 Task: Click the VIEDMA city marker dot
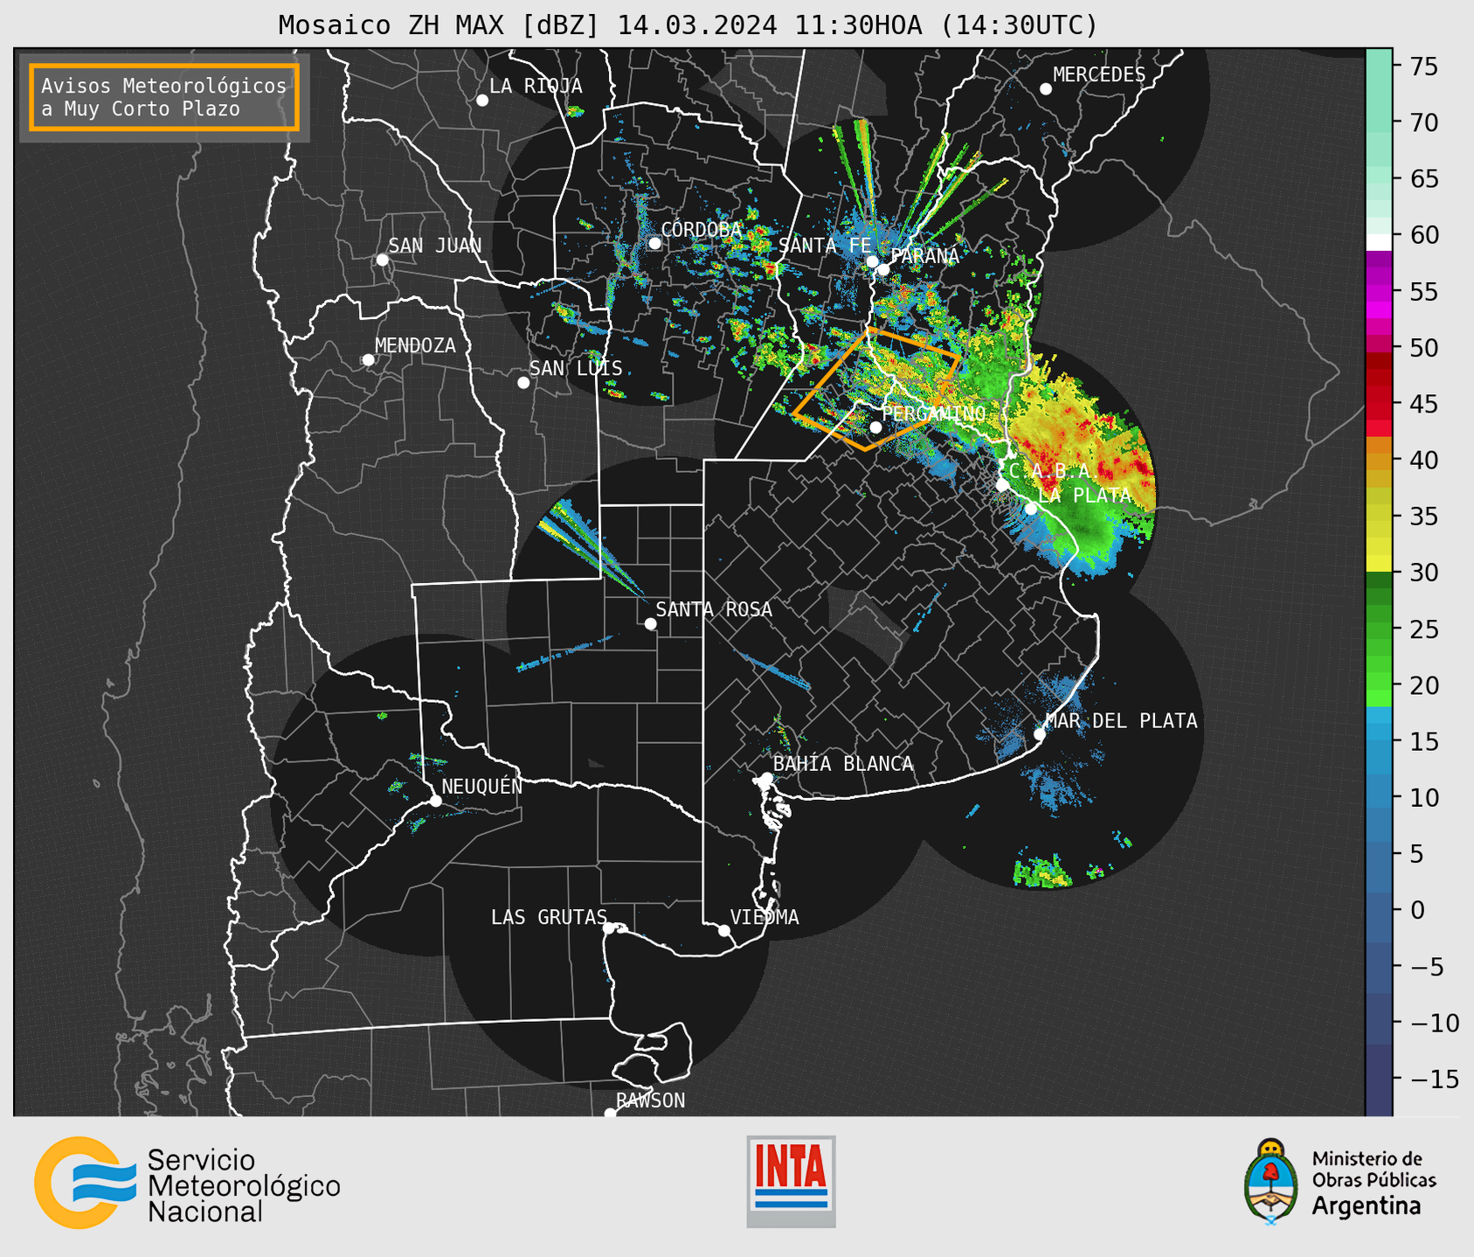[723, 931]
